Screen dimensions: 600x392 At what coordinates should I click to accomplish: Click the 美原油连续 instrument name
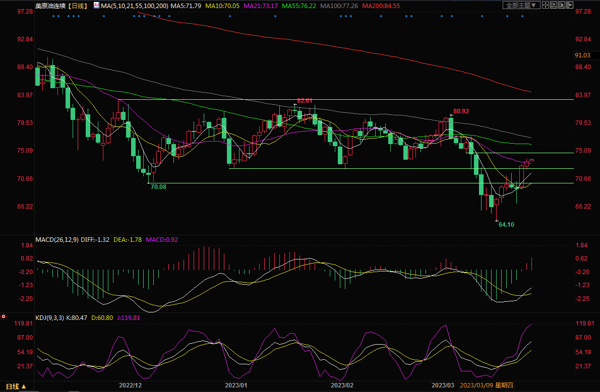click(50, 6)
